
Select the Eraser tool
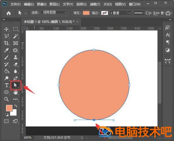pyautogui.click(x=16, y=64)
